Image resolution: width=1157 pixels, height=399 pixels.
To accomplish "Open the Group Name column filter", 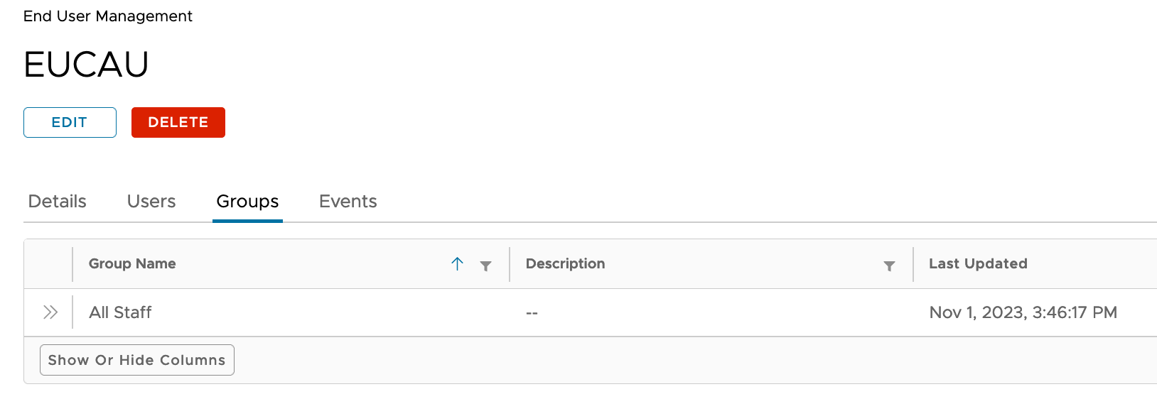I will tap(486, 266).
